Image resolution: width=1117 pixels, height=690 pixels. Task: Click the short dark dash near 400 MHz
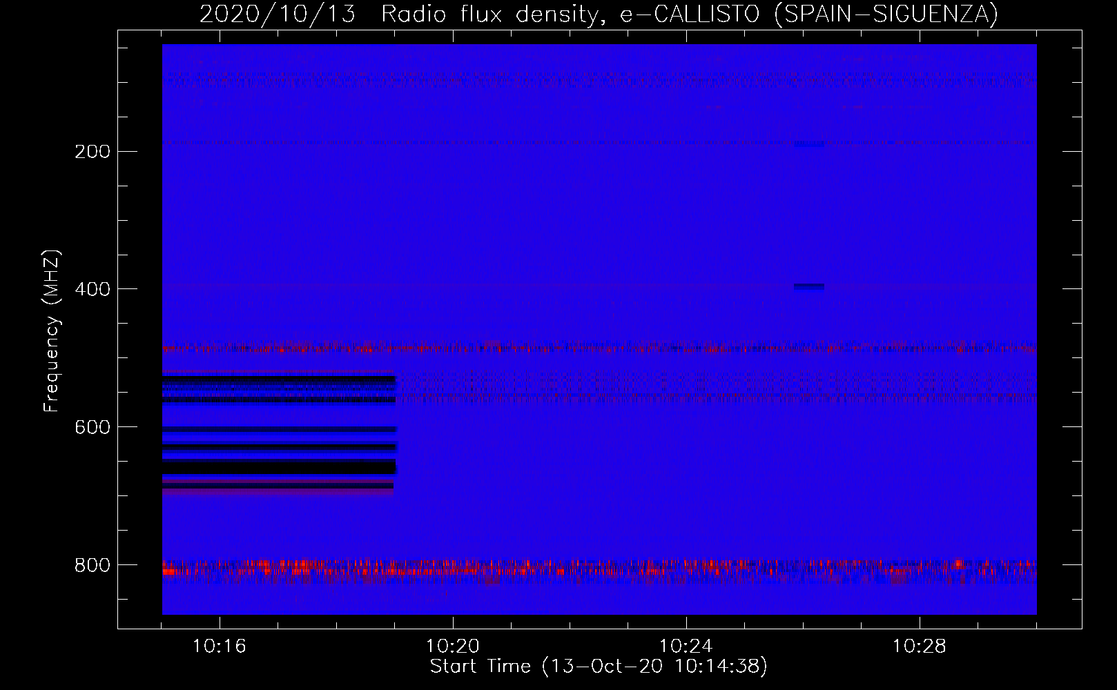click(809, 286)
